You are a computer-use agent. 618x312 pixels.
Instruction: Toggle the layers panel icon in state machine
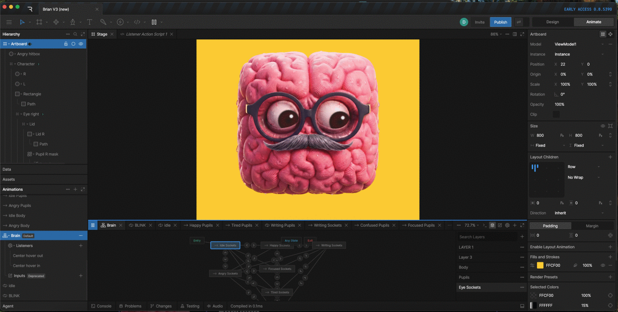tap(492, 225)
